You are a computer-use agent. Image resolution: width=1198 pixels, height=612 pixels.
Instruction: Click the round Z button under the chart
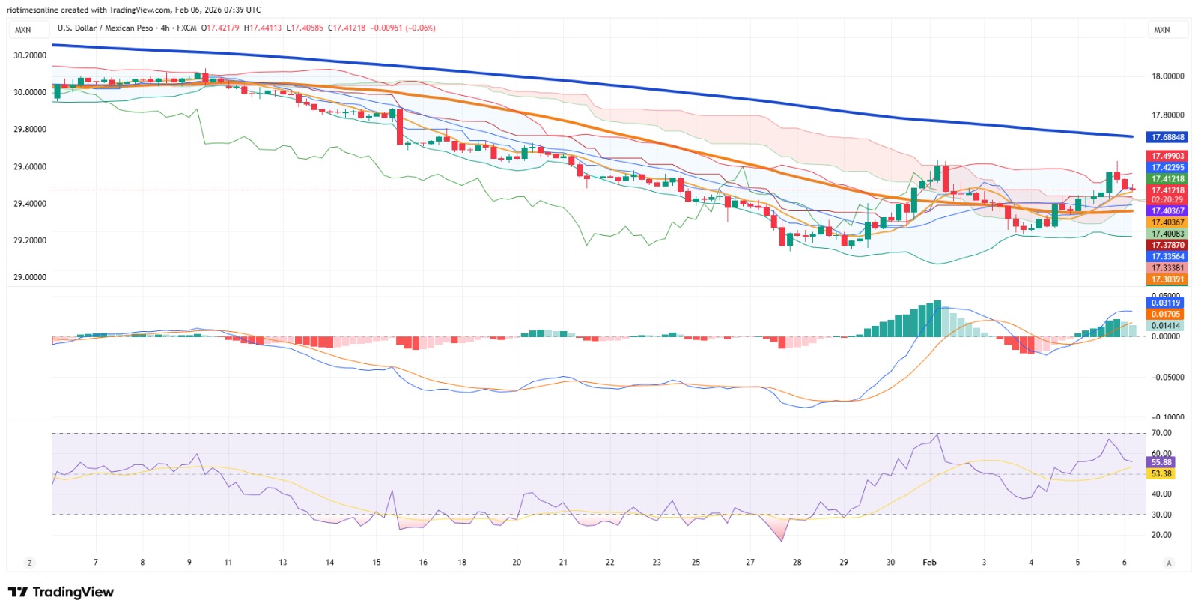[30, 563]
